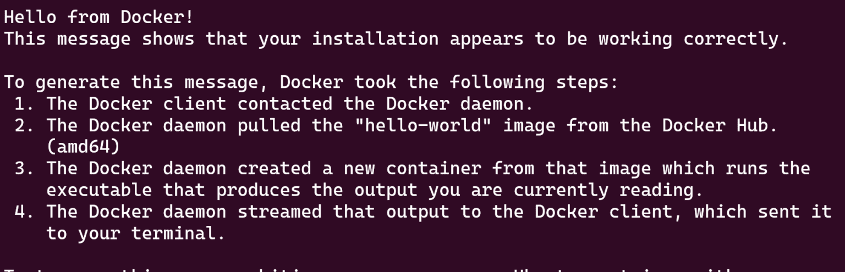
Task: Click the "(amd64)" architecture text
Action: pyautogui.click(x=83, y=147)
